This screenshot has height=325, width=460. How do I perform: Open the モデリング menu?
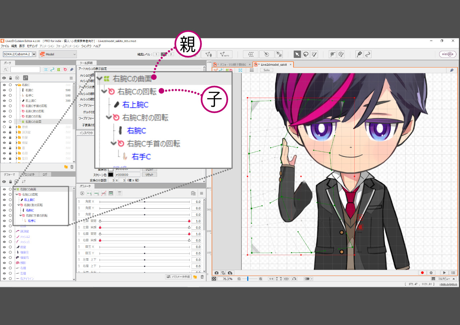pos(32,46)
